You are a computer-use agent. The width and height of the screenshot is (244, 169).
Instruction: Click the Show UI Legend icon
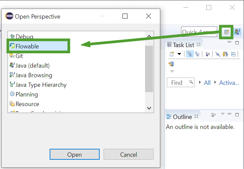pyautogui.click(x=225, y=54)
